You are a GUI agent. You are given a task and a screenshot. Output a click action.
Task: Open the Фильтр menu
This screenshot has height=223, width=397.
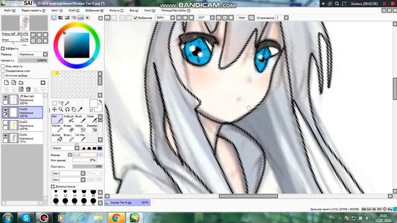[117, 11]
